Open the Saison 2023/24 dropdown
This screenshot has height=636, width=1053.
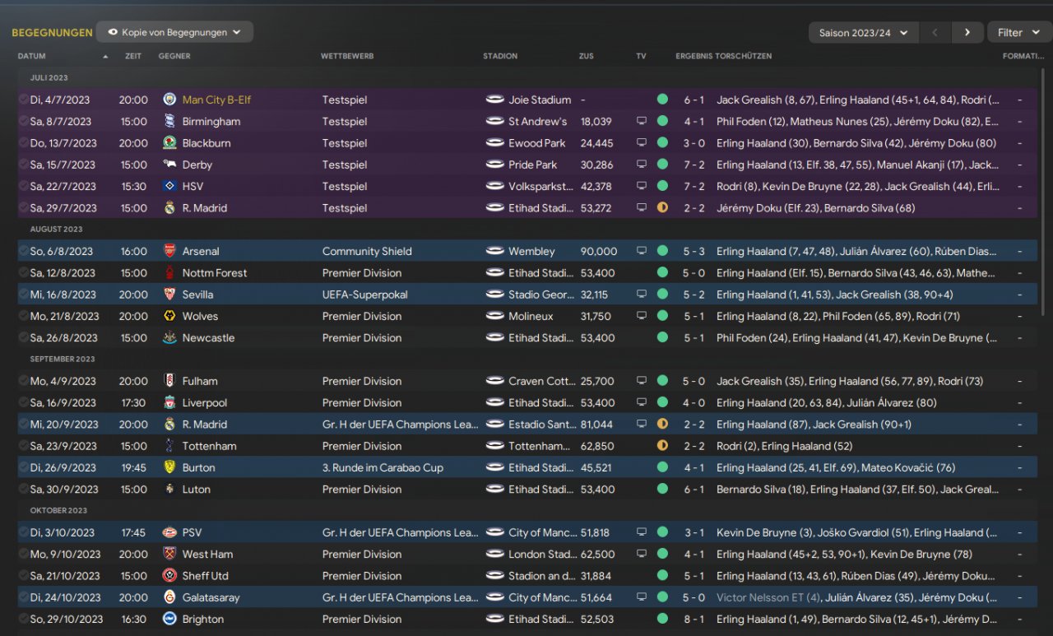click(863, 33)
